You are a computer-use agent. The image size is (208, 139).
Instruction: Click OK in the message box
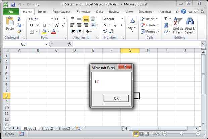coord(116,98)
